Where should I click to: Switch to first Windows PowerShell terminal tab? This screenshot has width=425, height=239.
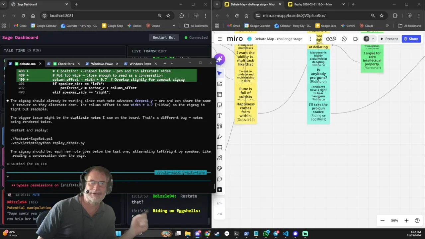101,64
